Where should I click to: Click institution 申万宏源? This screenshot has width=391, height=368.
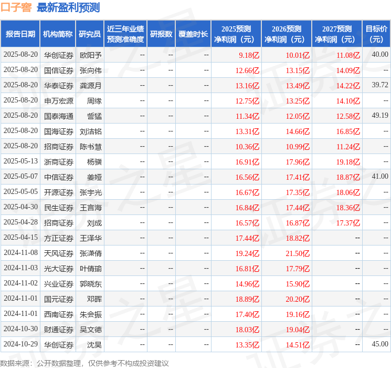tap(59, 101)
